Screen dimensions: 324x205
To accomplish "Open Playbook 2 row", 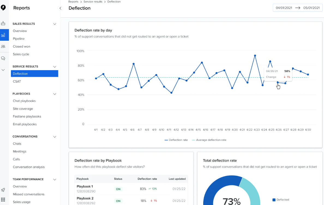I will (131, 200).
